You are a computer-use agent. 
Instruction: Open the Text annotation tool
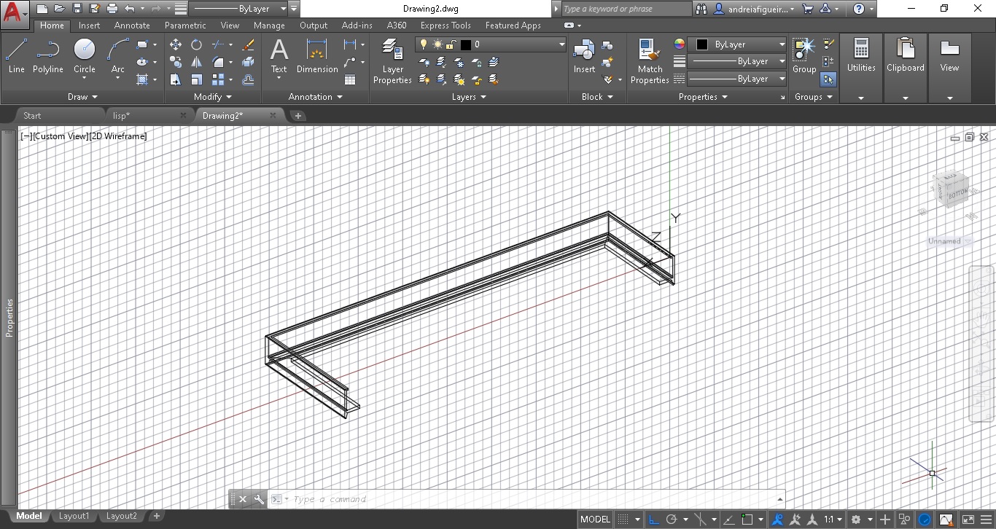pos(279,56)
